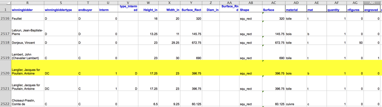Click the Donjeux, Vincent cell
382x107 pixels.
point(27,43)
